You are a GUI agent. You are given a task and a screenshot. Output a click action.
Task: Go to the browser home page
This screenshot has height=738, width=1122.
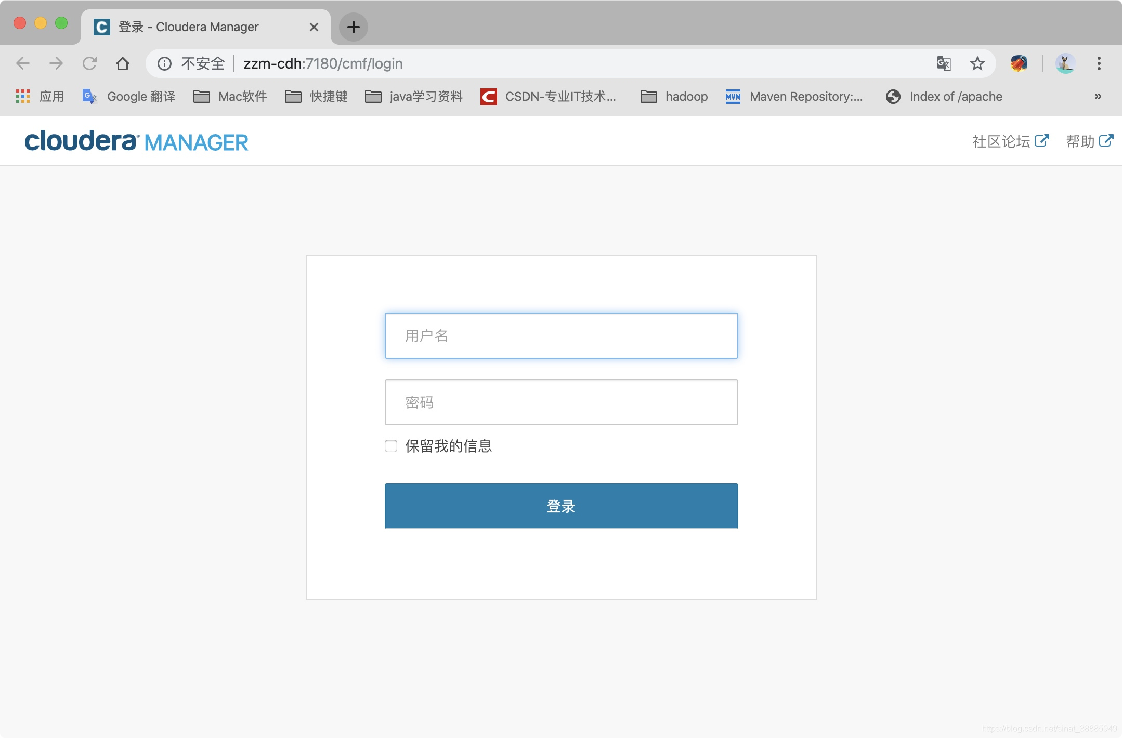[123, 63]
